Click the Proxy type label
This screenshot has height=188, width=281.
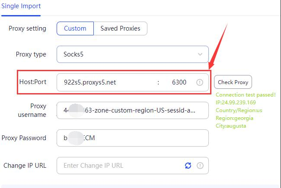click(x=31, y=54)
